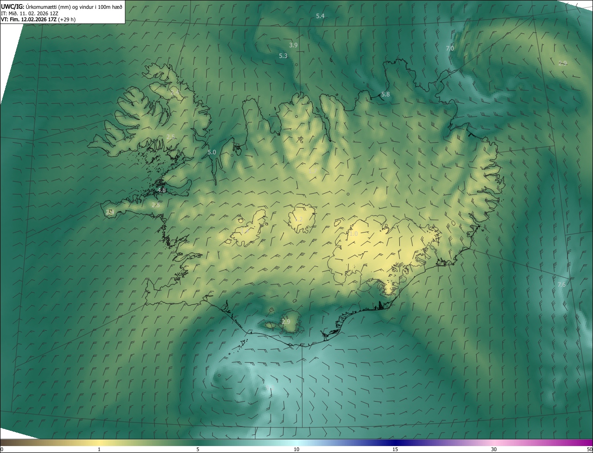Click the 5.4 value label on the map
The image size is (593, 453).
(x=320, y=16)
